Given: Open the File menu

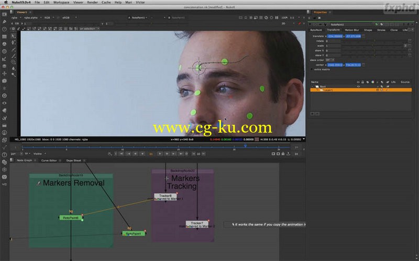Looking at the screenshot, I should click(x=37, y=2).
